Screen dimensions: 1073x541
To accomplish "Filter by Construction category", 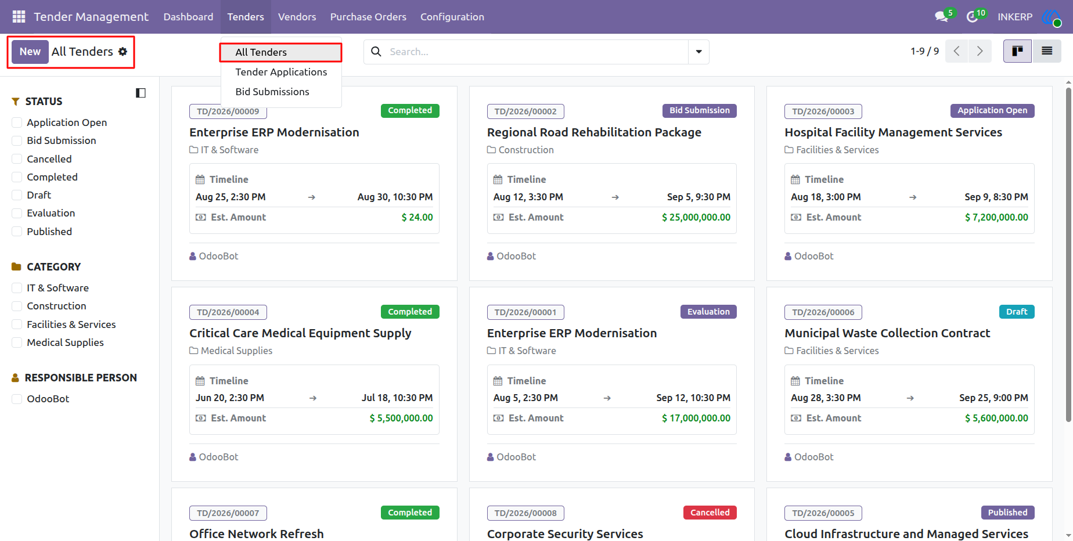I will click(17, 306).
